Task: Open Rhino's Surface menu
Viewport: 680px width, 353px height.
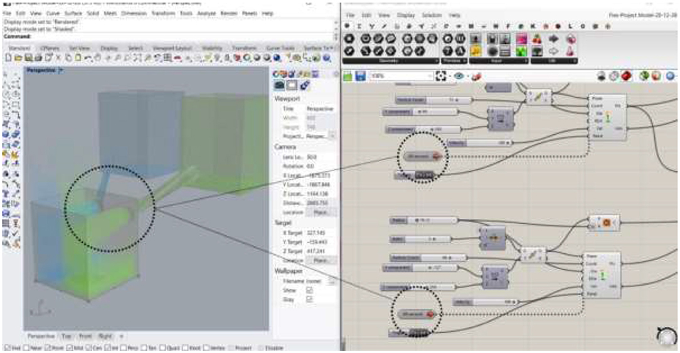Action: [73, 13]
